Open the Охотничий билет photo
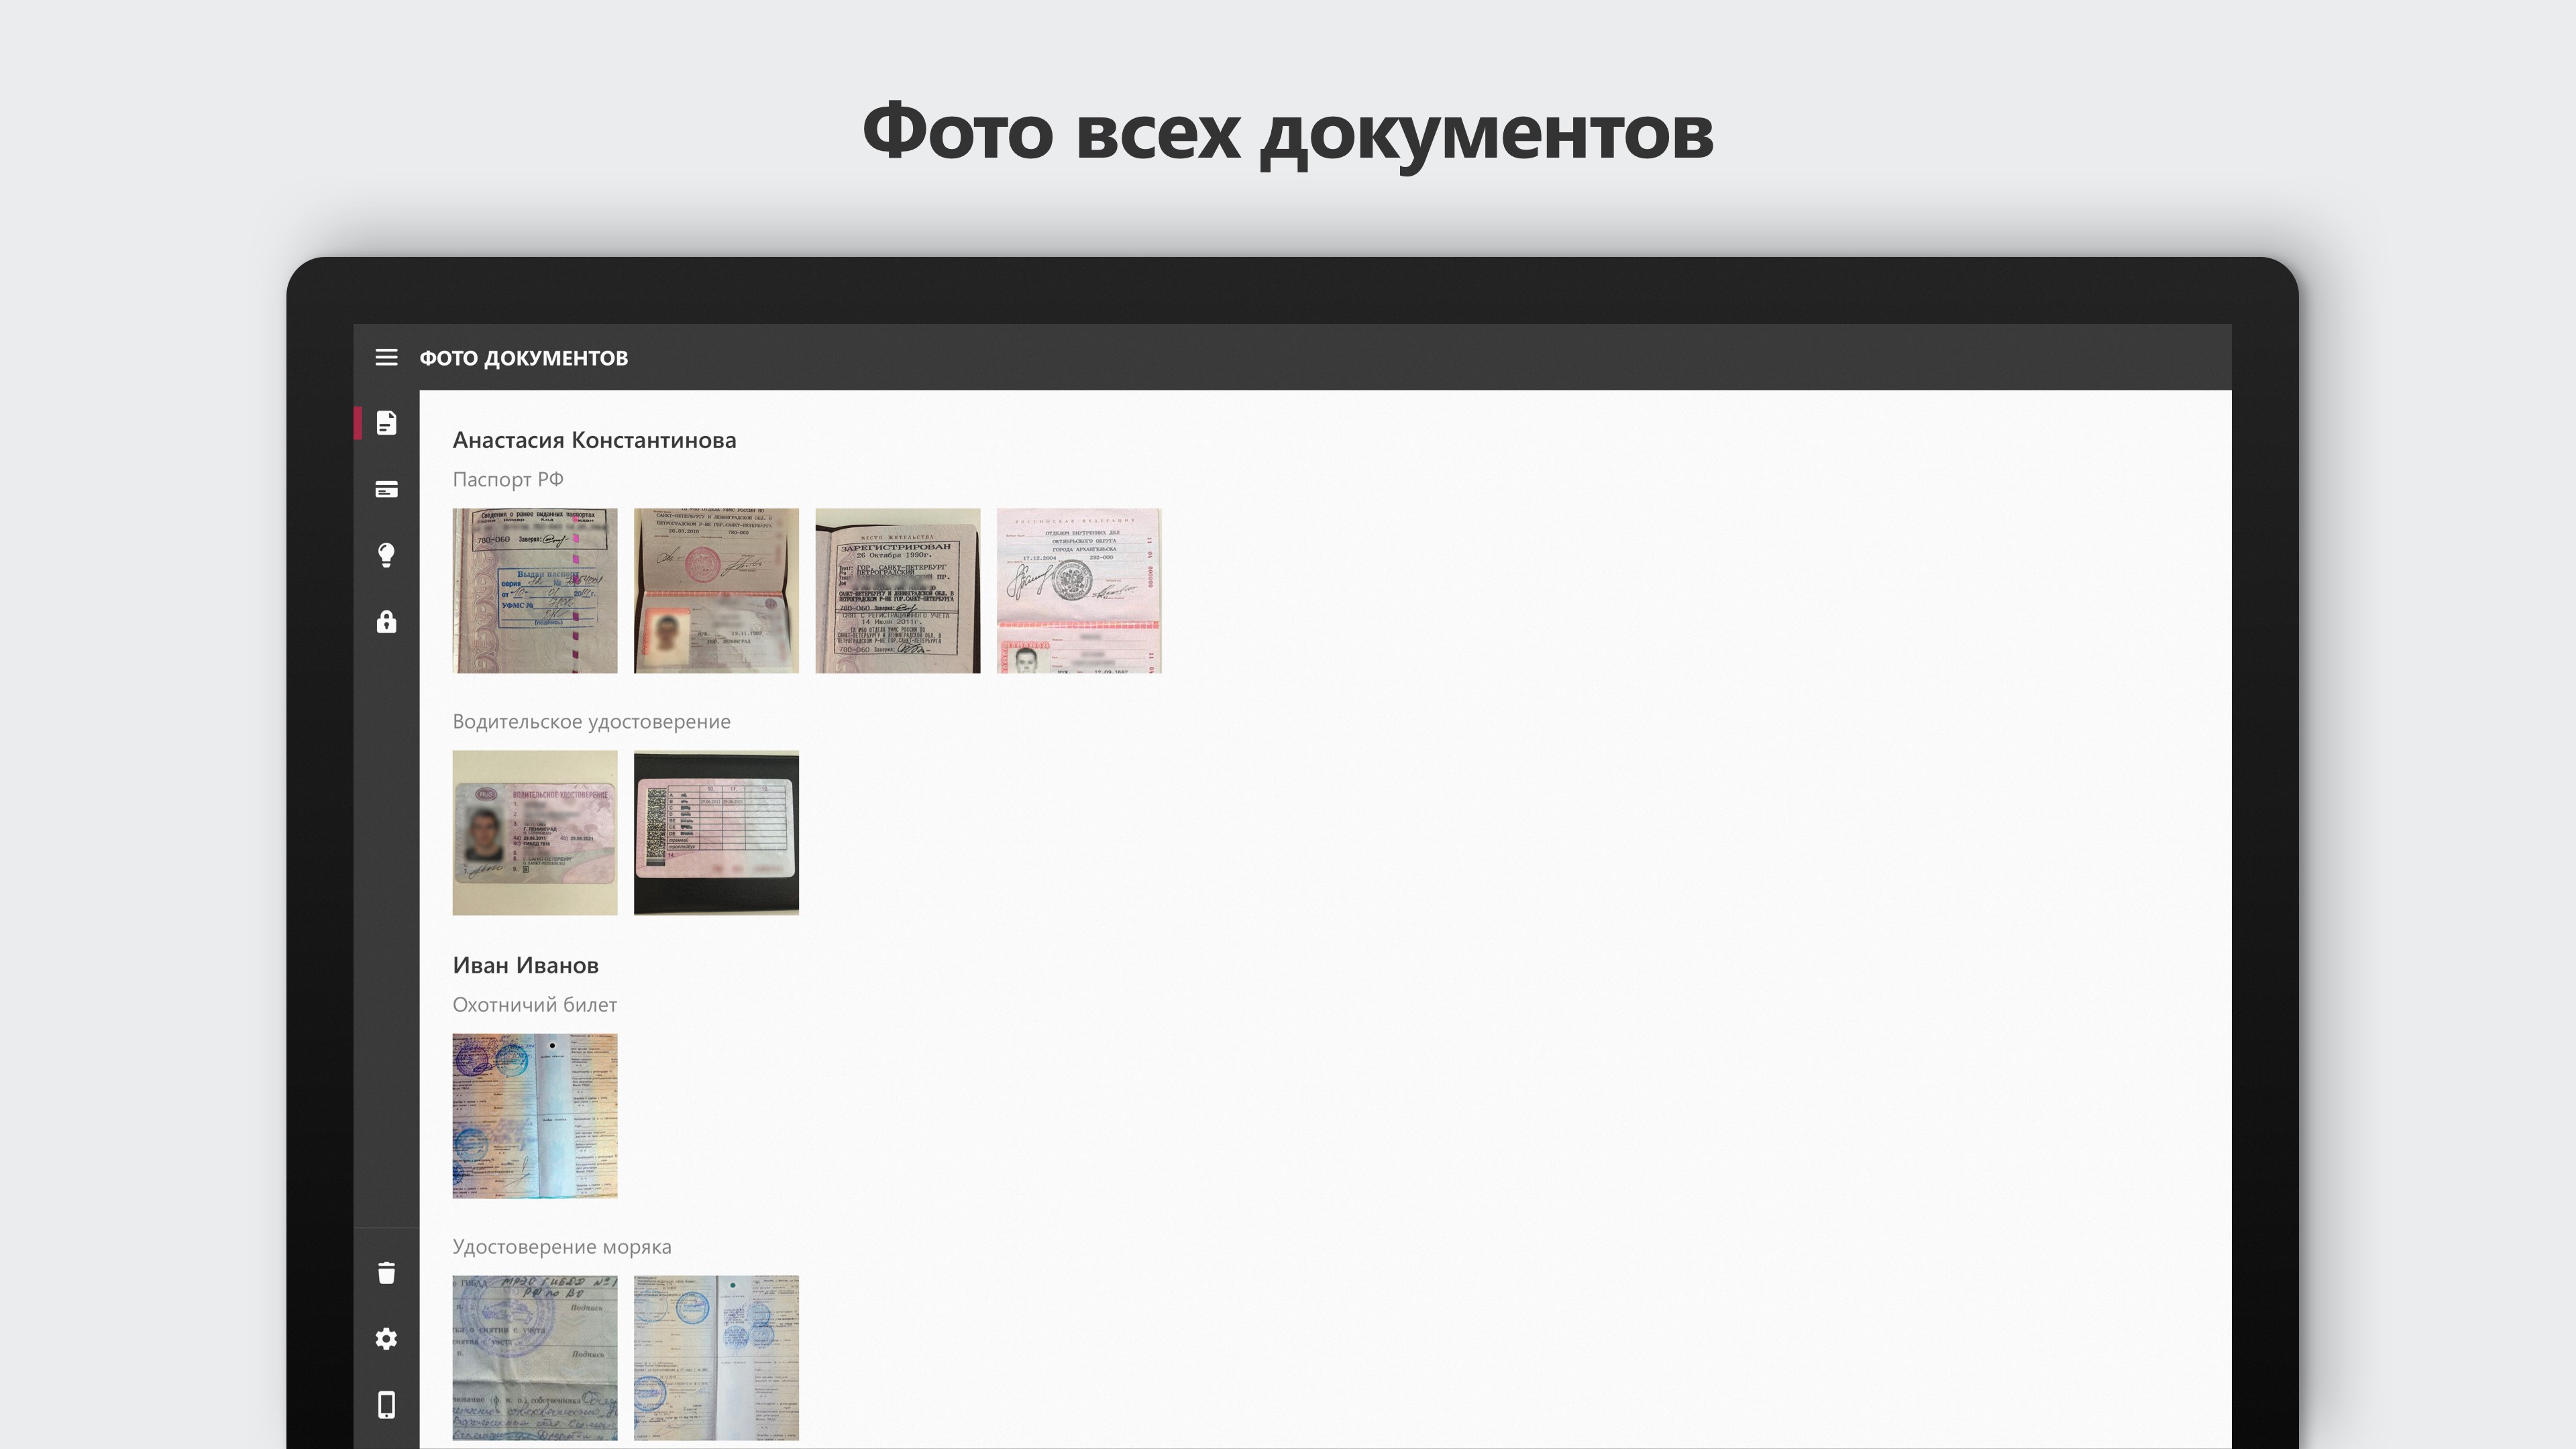This screenshot has width=2576, height=1449. point(535,1115)
